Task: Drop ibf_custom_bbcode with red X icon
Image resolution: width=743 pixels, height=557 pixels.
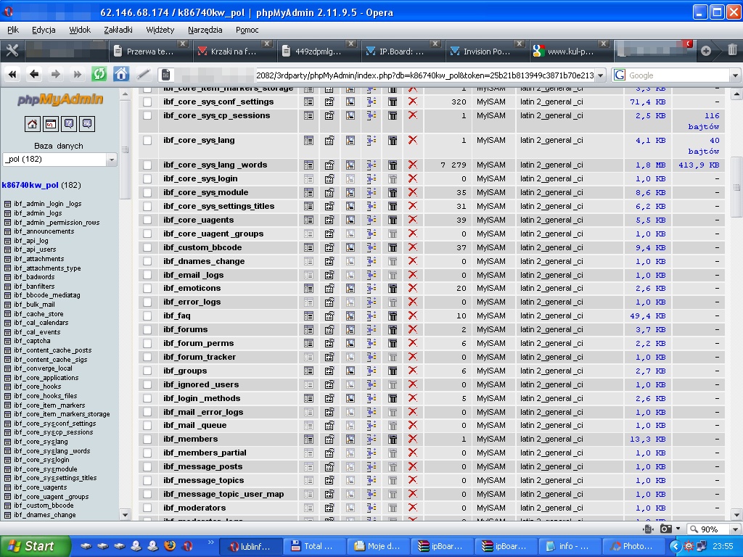Action: [x=412, y=247]
